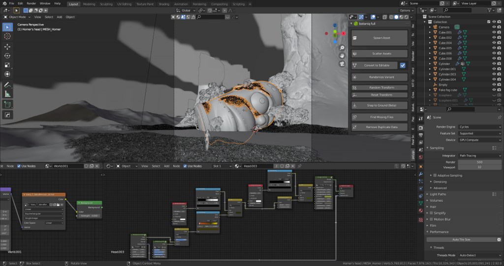Hide Cylinder.003 via its eye icon
The width and height of the screenshot is (504, 266).
coord(494,74)
